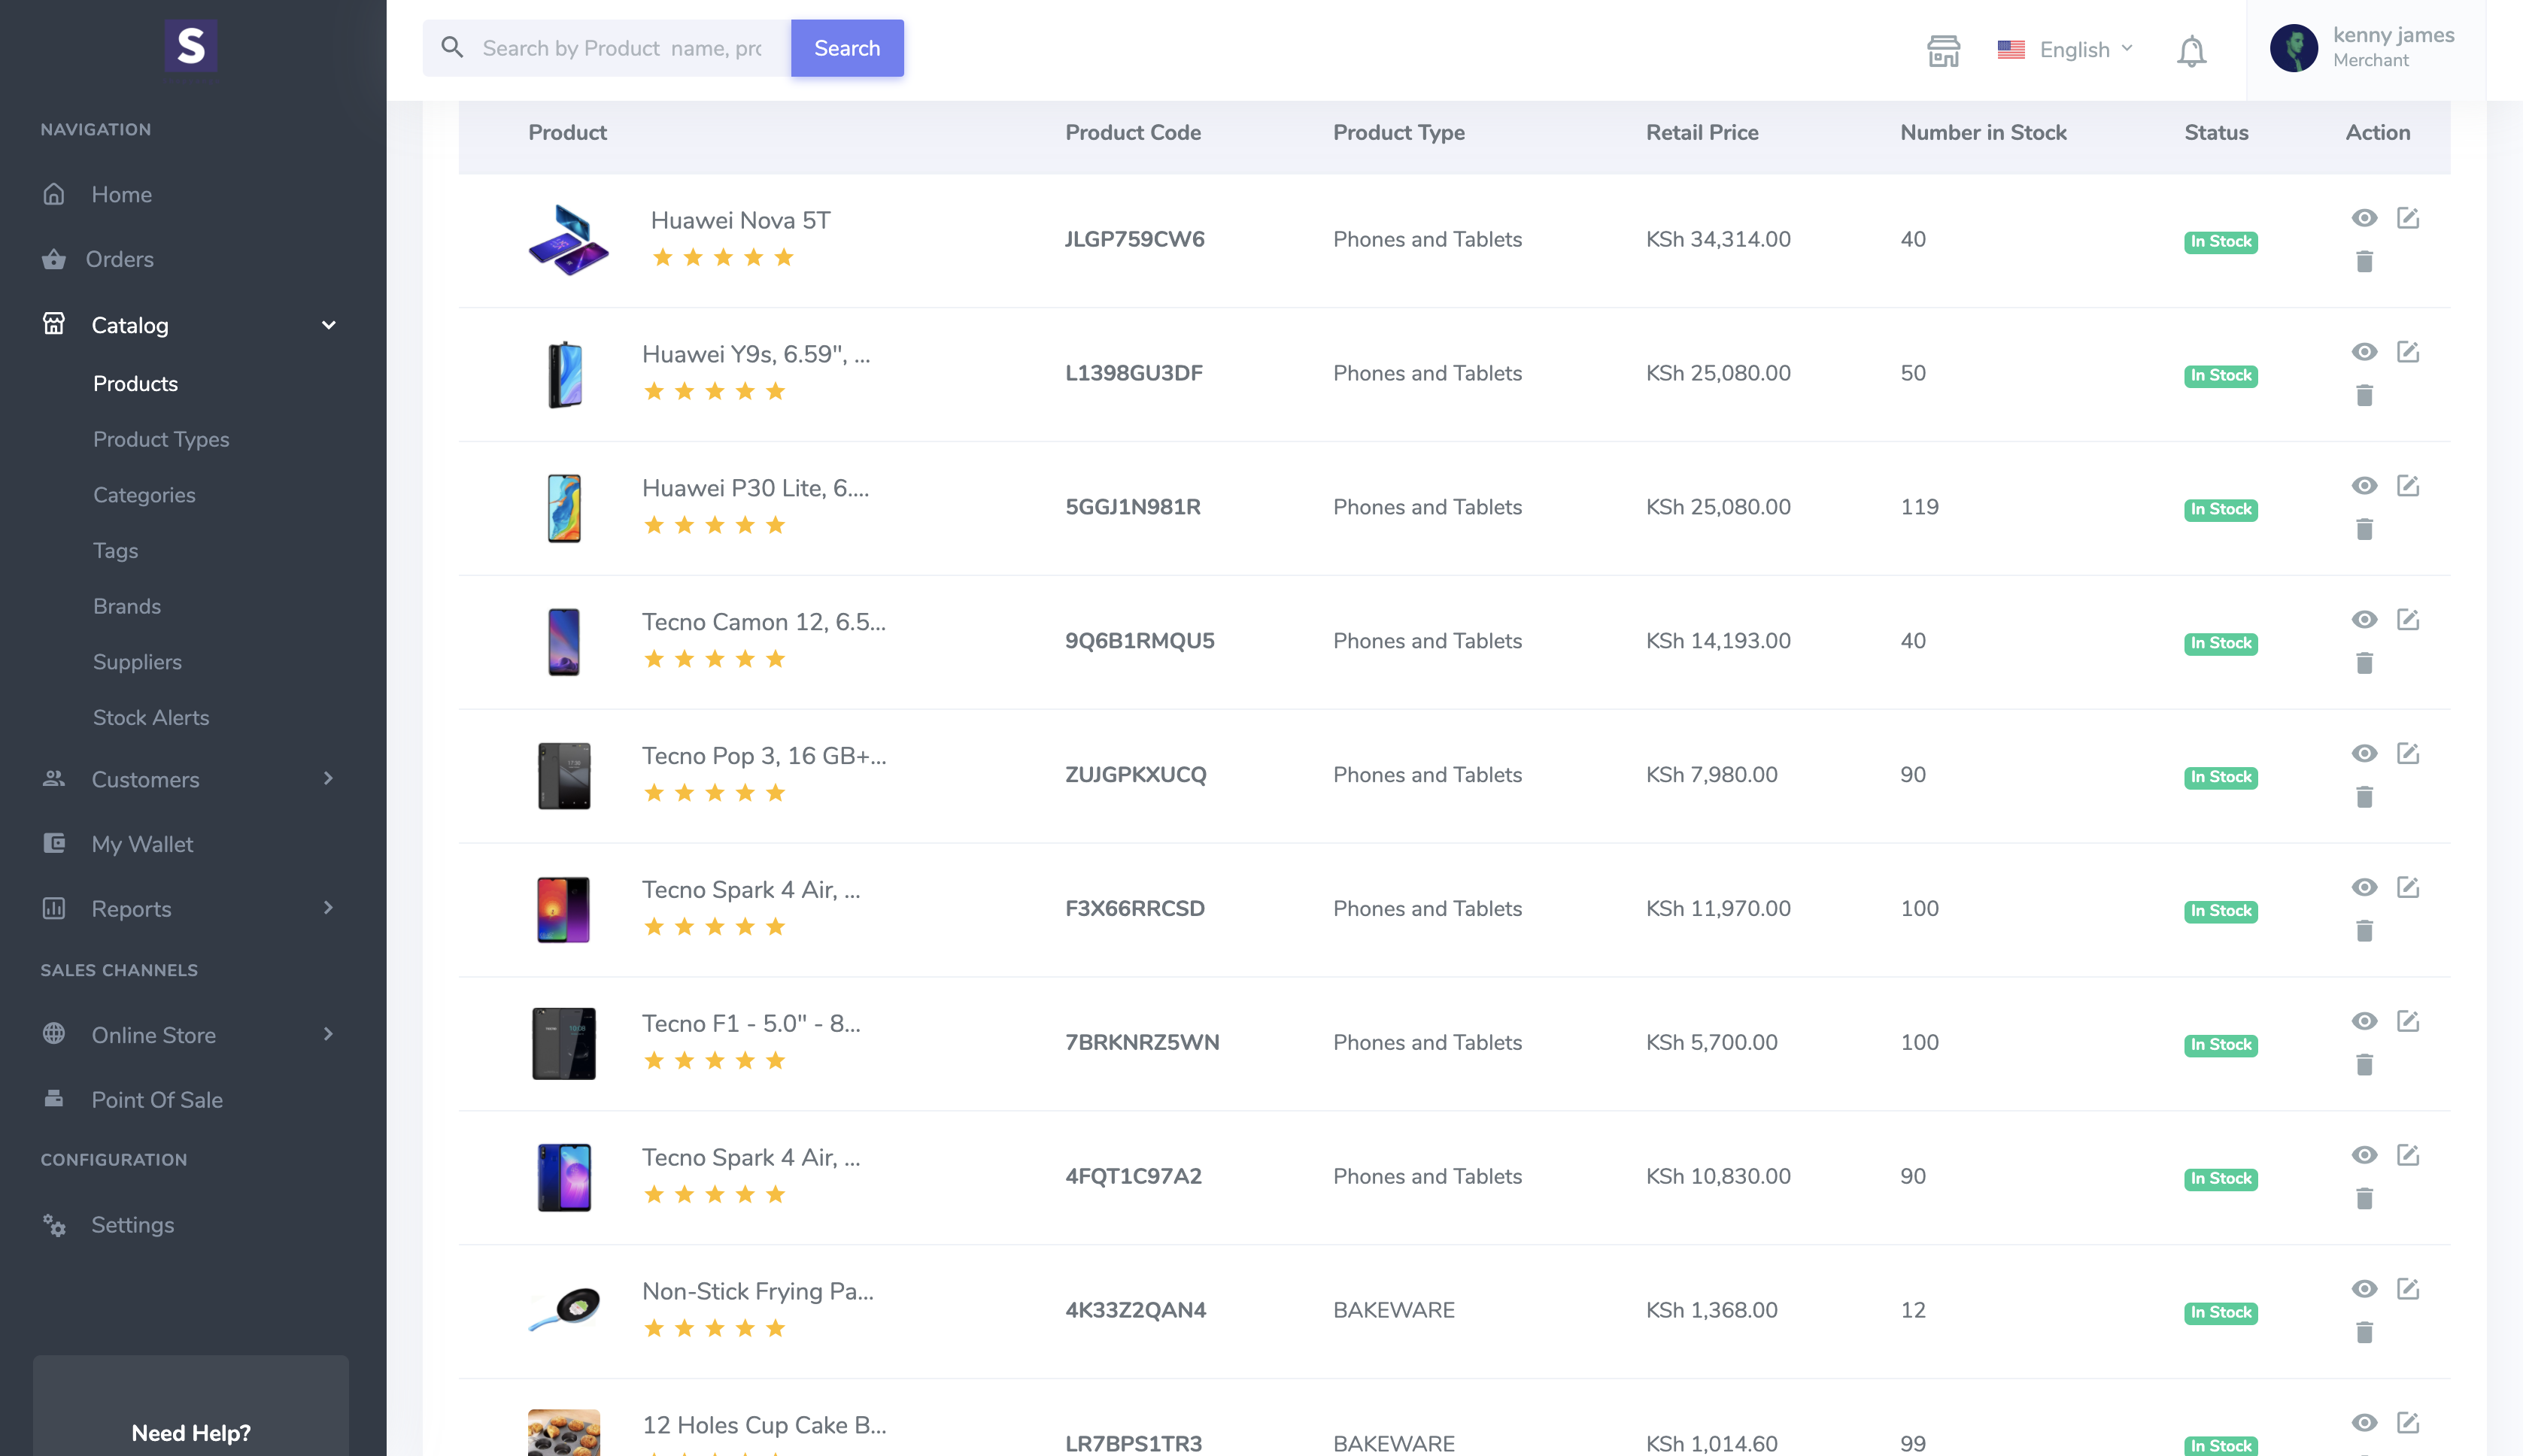Screen dimensions: 2523x1456
Task: Edit the Huawei Y9s product
Action: pos(2408,352)
